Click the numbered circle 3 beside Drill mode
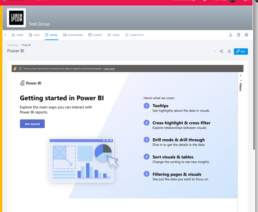The width and height of the screenshot is (258, 212). click(146, 140)
